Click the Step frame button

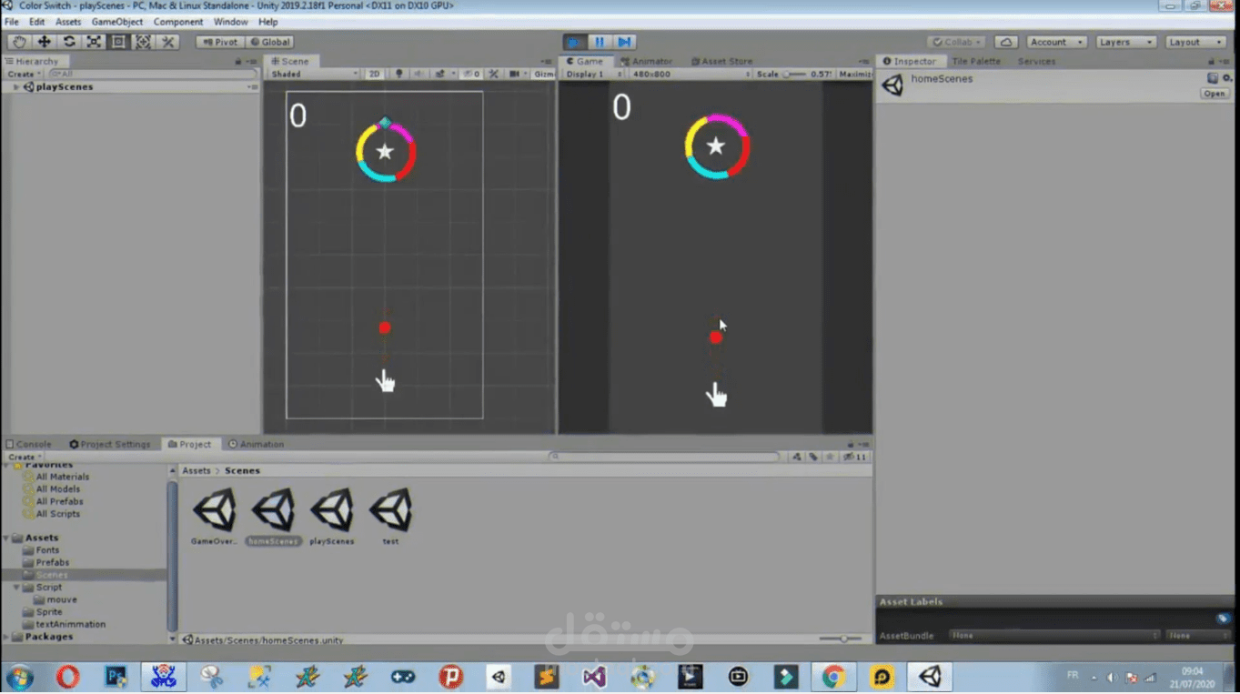[x=624, y=42]
